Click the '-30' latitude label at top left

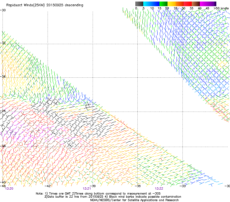pos(3,10)
